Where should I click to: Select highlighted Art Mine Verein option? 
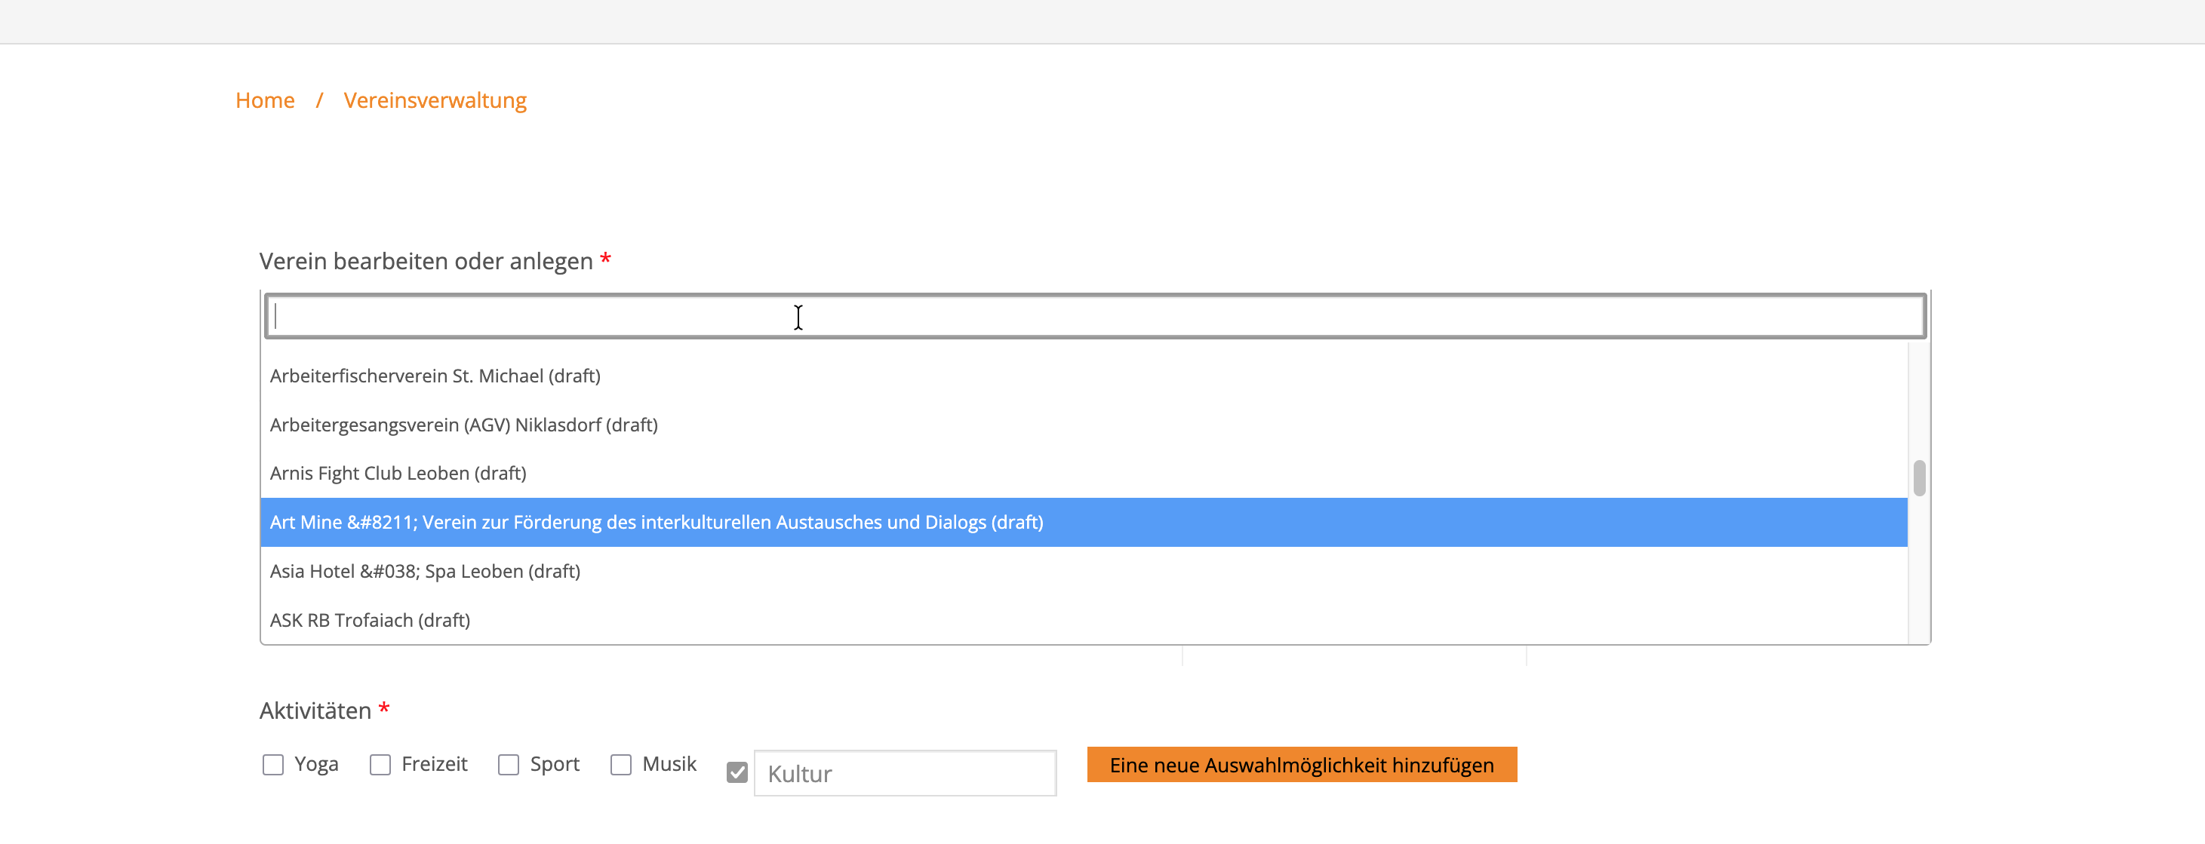(x=656, y=522)
